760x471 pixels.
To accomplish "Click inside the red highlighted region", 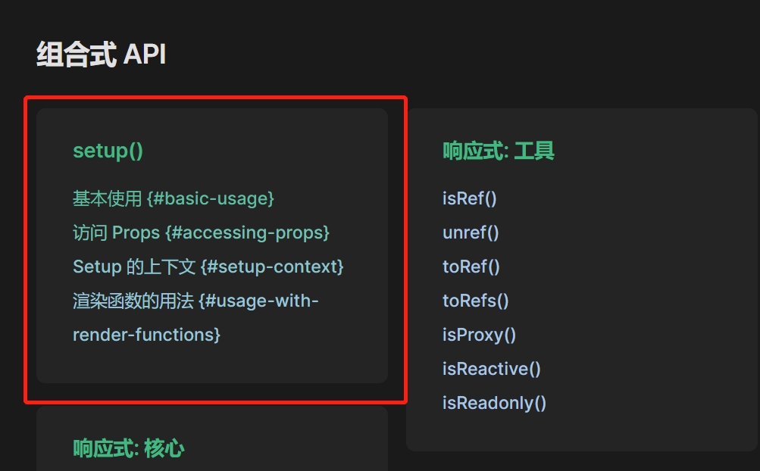I will (216, 250).
